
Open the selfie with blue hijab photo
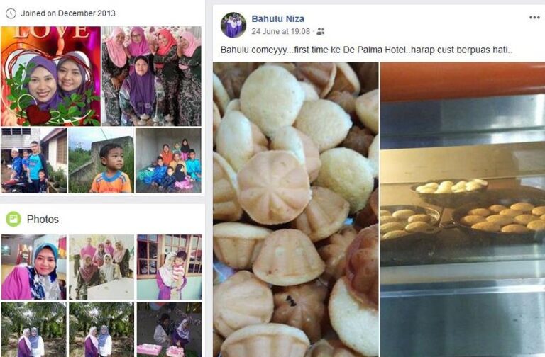(x=34, y=267)
